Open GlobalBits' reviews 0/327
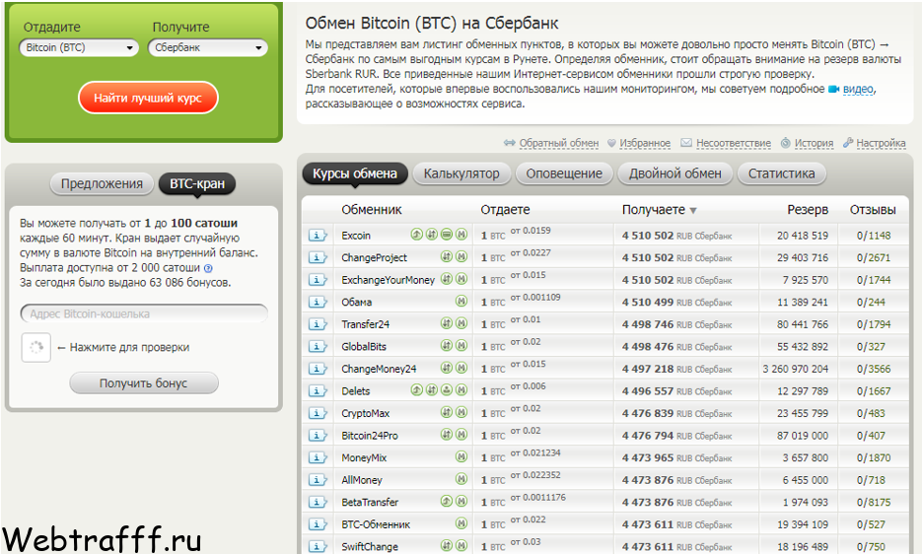Screen dimensions: 922x554 [x=871, y=346]
